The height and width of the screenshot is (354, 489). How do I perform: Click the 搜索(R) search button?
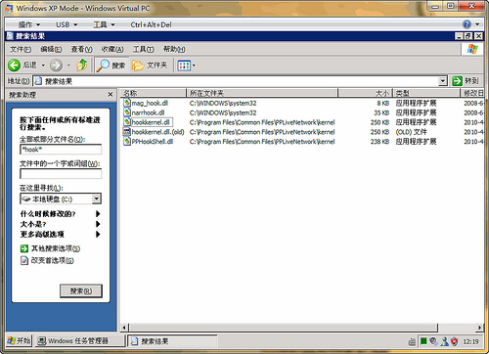[x=81, y=290]
